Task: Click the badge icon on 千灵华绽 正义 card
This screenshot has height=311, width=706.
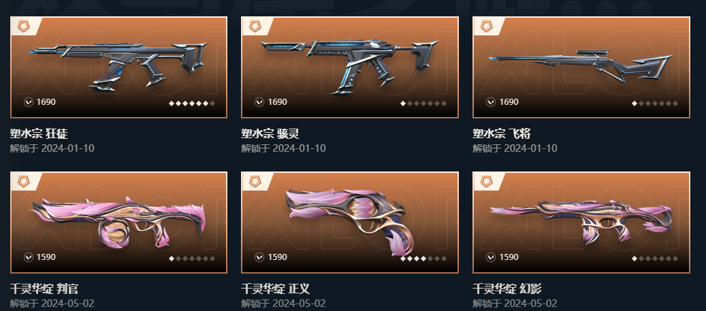Action: [x=255, y=182]
